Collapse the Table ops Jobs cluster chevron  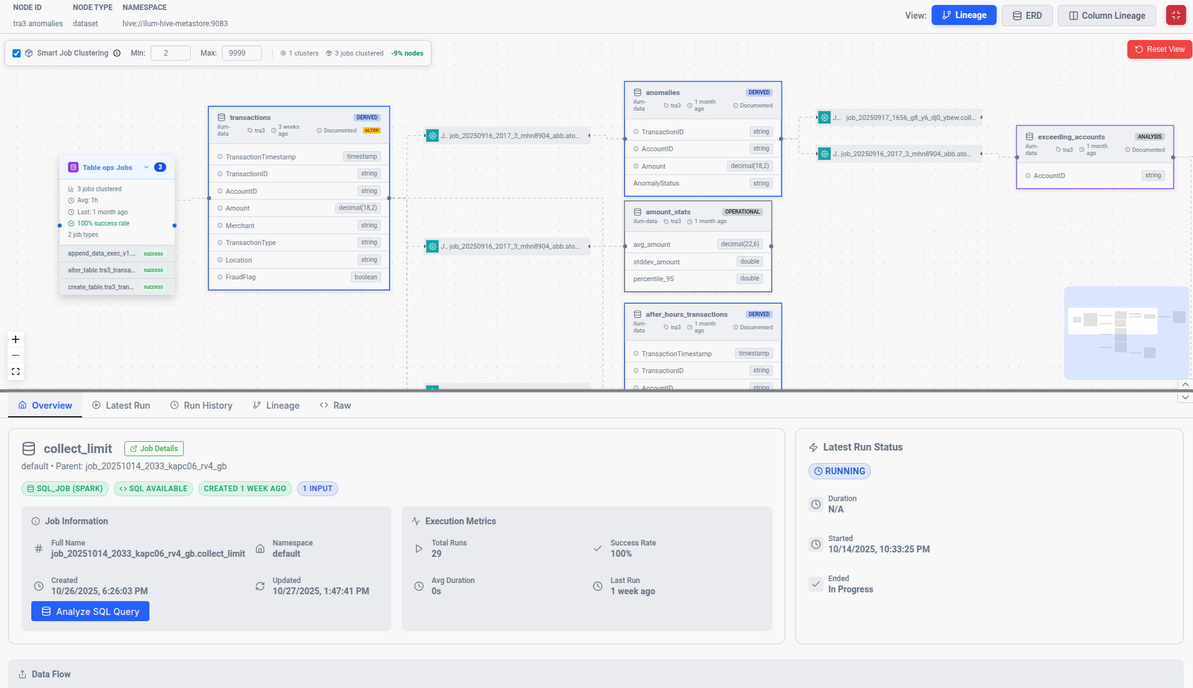pyautogui.click(x=146, y=167)
